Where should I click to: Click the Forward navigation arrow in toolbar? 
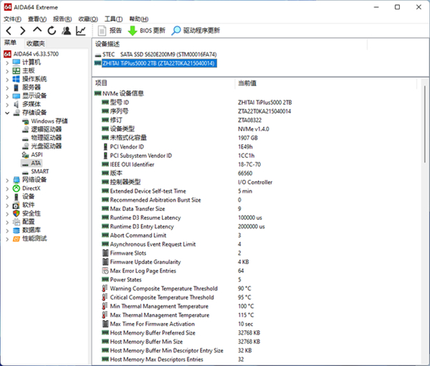23,31
